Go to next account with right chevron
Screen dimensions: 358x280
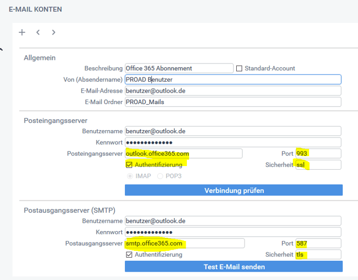click(54, 32)
